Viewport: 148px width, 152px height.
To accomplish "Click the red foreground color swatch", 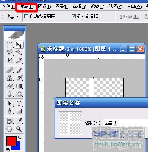I will tap(11, 141).
